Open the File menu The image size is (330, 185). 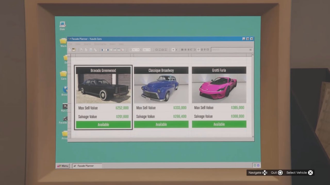click(70, 44)
